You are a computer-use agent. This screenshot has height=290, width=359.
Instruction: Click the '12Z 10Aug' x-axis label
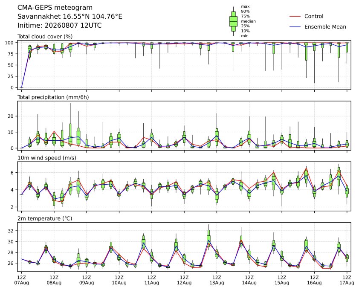[119, 280]
